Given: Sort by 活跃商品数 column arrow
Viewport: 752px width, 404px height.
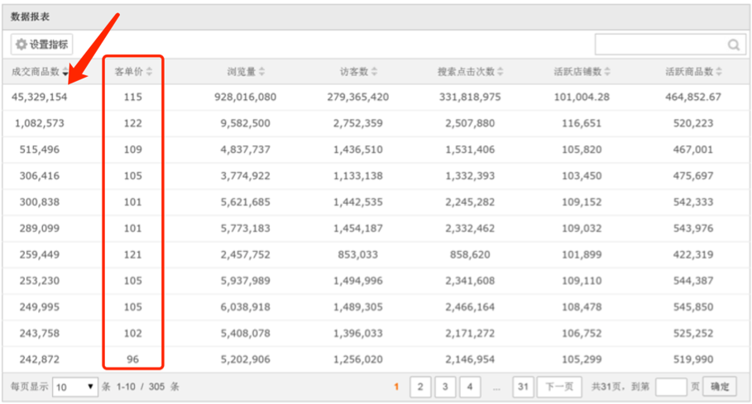Looking at the screenshot, I should 718,71.
